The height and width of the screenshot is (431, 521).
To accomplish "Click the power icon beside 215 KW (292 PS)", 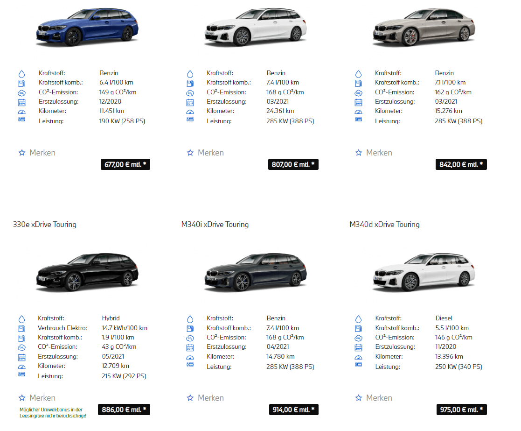I will tap(21, 374).
